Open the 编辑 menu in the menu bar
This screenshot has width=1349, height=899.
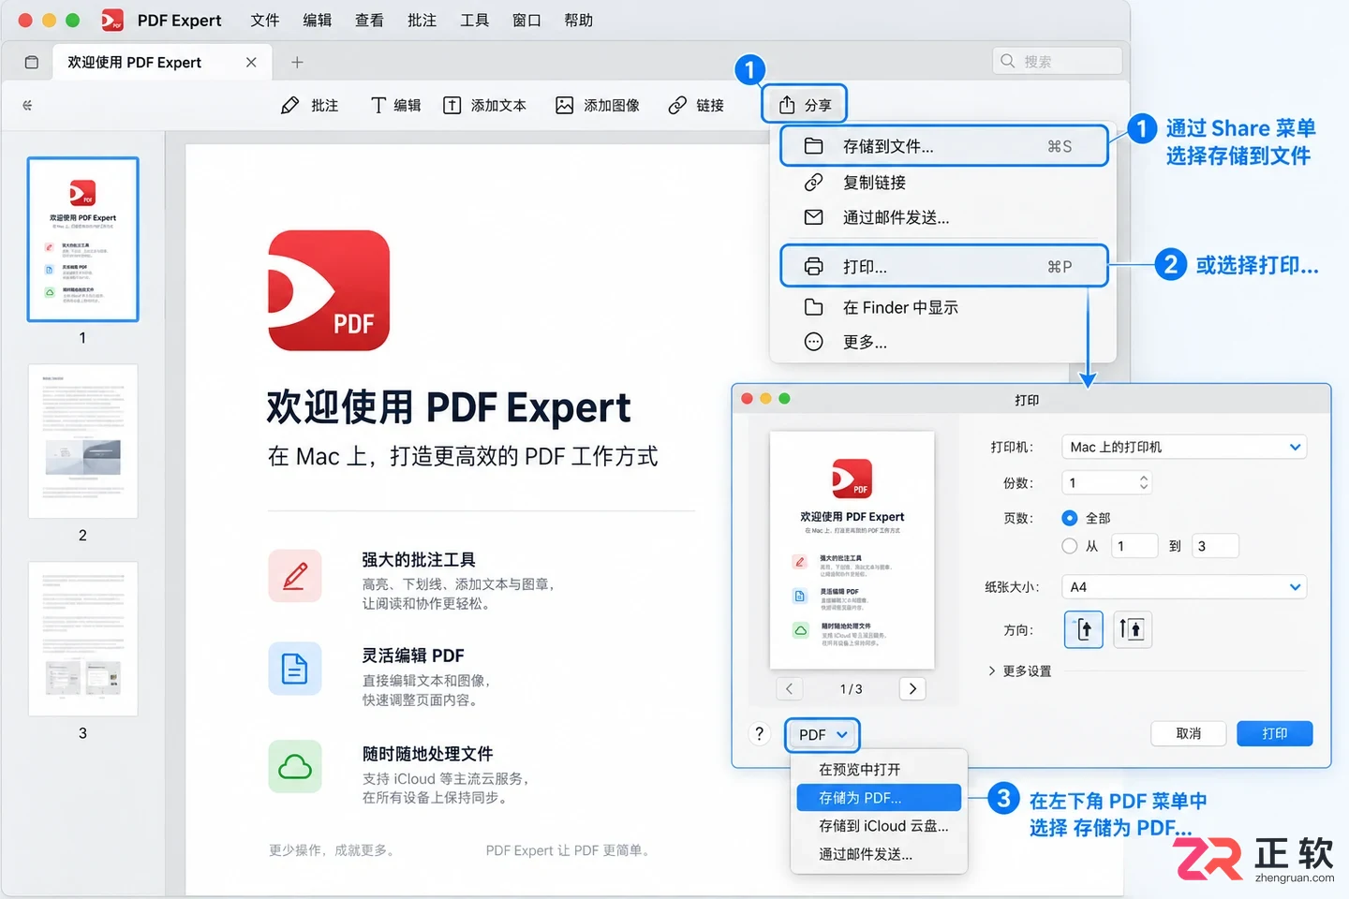[317, 20]
